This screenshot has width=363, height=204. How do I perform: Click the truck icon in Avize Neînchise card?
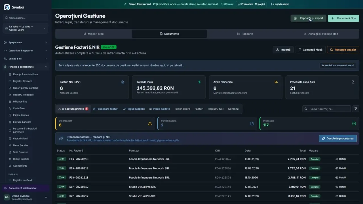point(276,82)
